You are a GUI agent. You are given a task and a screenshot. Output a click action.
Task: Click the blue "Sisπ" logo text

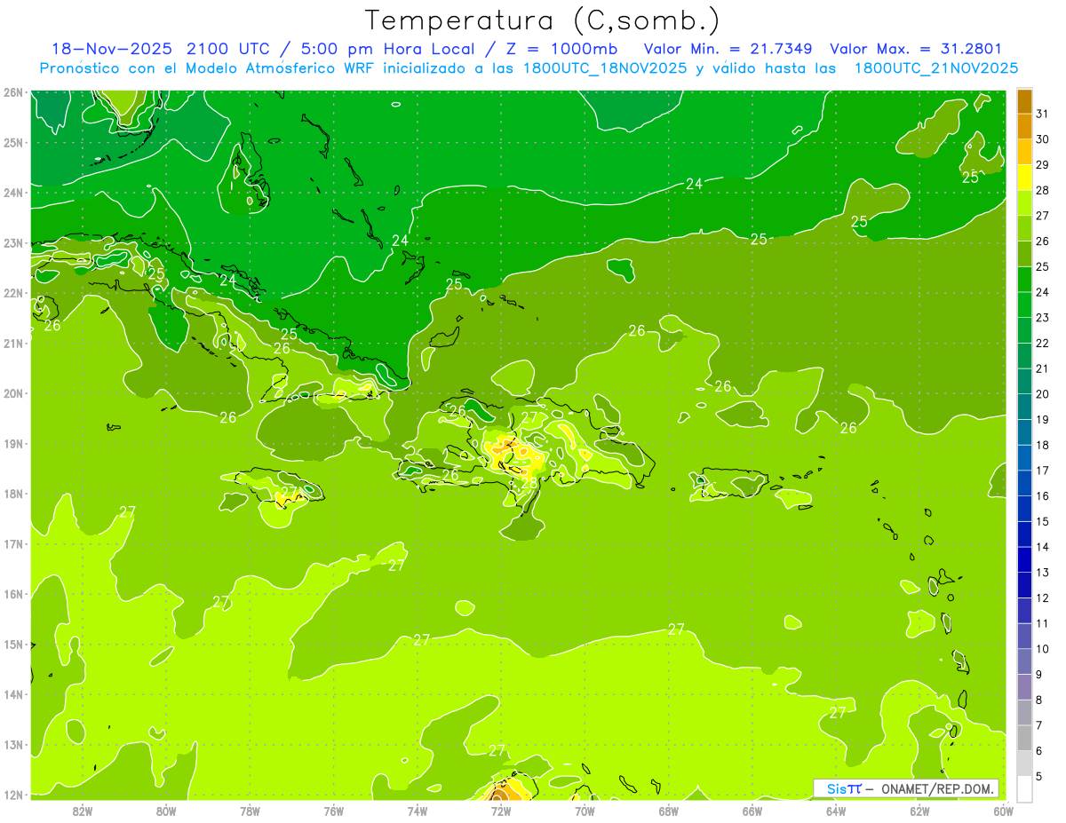(843, 788)
